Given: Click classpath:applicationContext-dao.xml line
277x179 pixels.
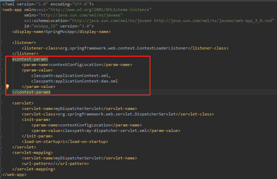Looking at the screenshot, I should click(x=75, y=81).
